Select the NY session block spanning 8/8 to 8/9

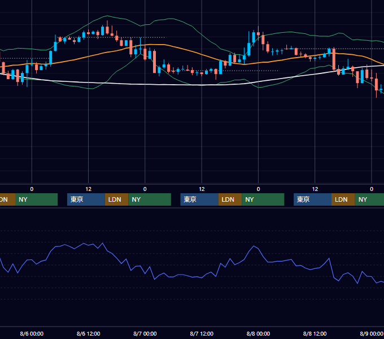click(x=369, y=199)
